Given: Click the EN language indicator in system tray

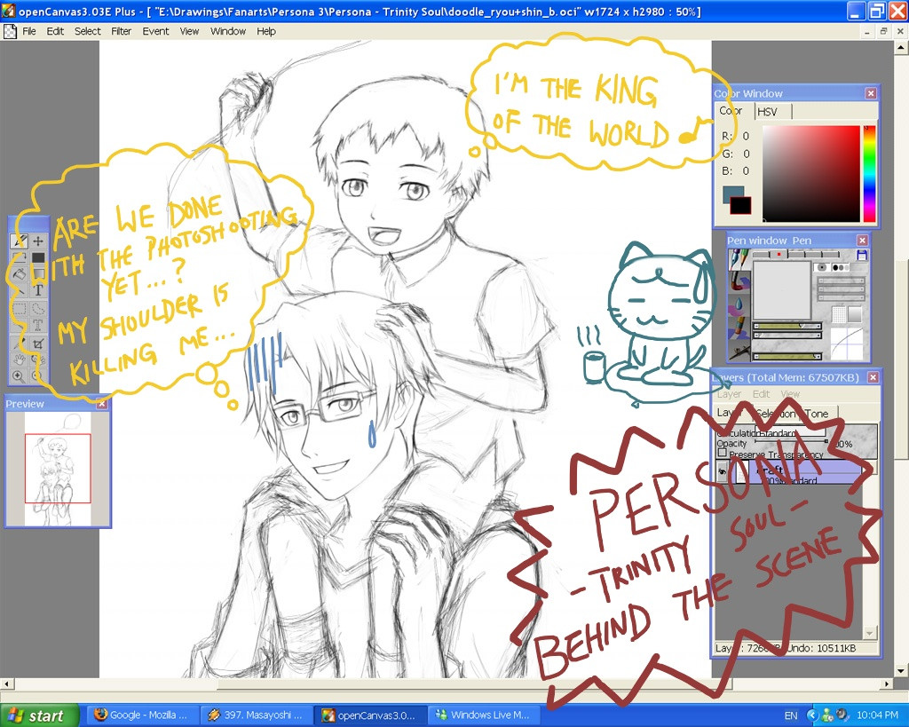Looking at the screenshot, I should (791, 715).
